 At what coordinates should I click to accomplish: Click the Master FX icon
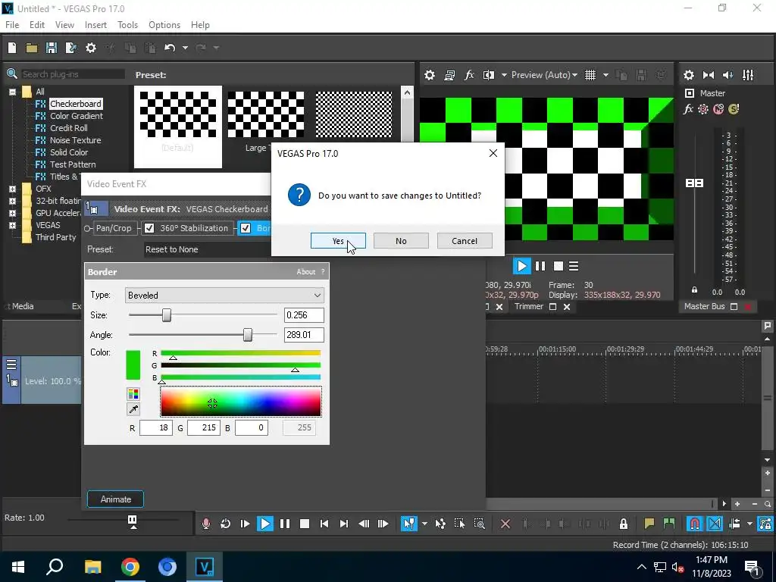coord(688,109)
